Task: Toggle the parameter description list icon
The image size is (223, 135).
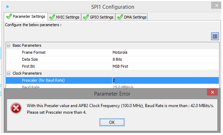Action: coord(215,36)
